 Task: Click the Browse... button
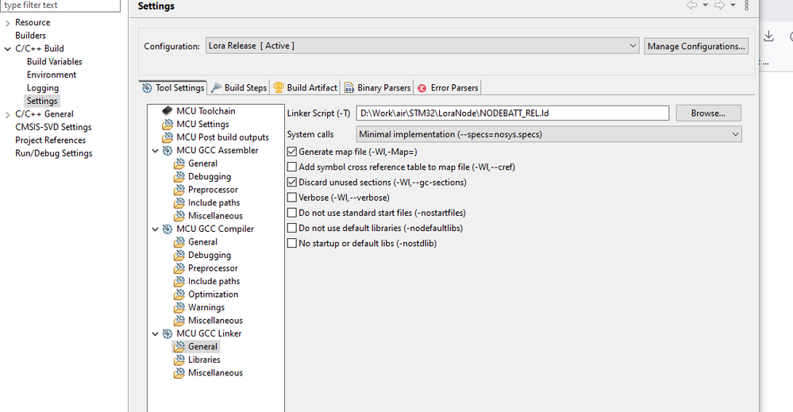click(x=708, y=114)
